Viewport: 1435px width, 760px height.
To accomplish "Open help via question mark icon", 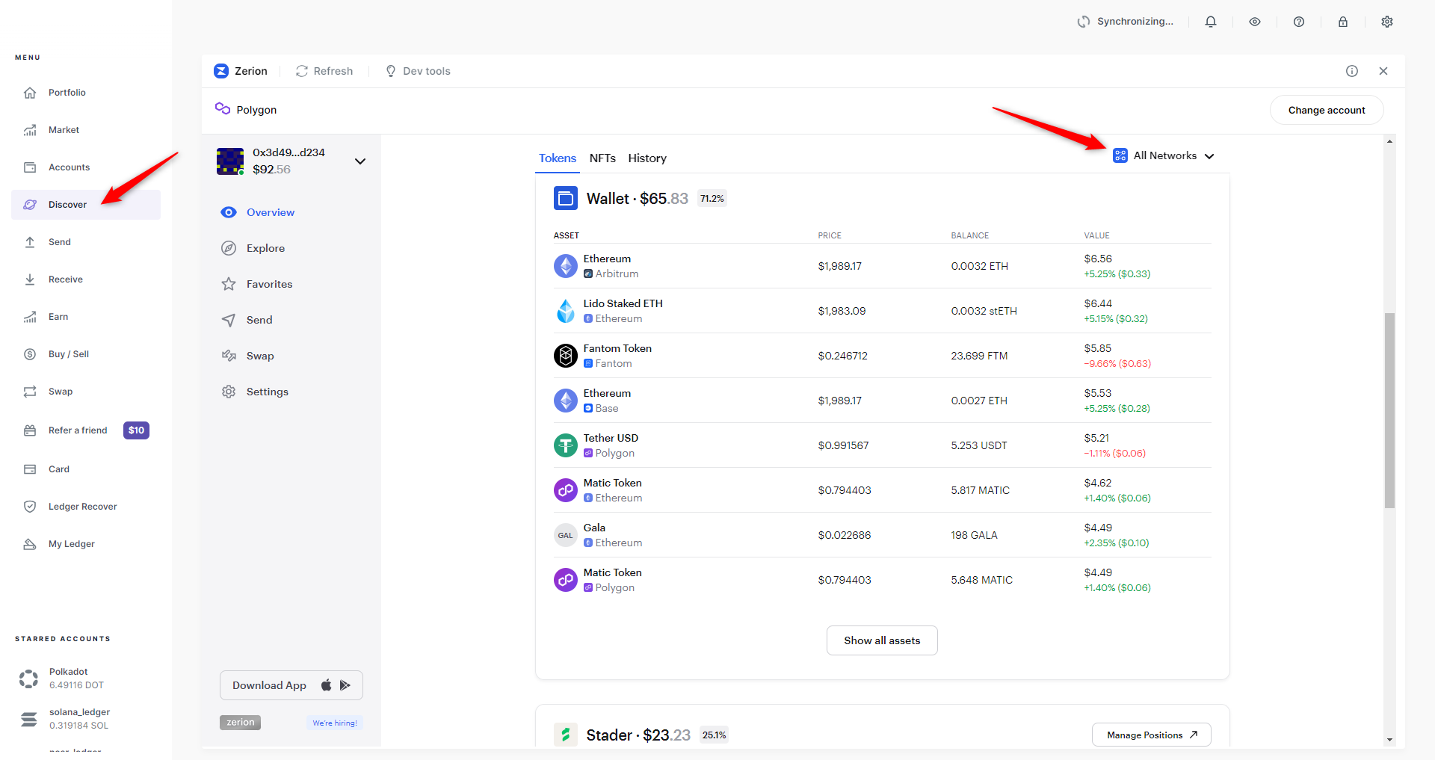I will coord(1299,22).
